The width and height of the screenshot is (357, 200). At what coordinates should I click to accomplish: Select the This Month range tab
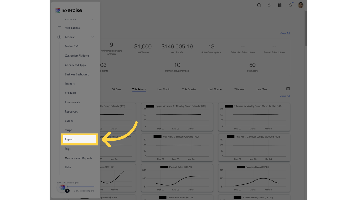coord(139,89)
